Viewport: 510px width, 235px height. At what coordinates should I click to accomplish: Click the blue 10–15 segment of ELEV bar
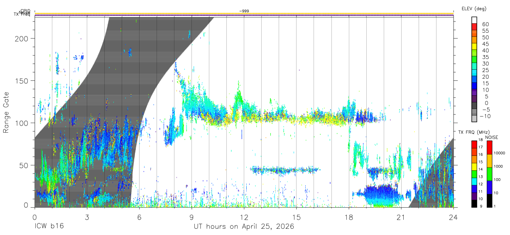[x=474, y=87]
